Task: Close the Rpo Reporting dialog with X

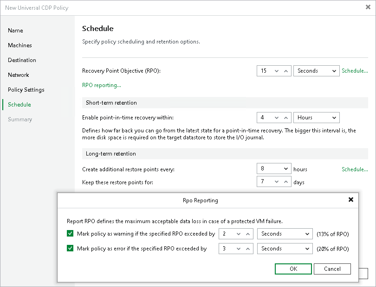Action: [351, 200]
